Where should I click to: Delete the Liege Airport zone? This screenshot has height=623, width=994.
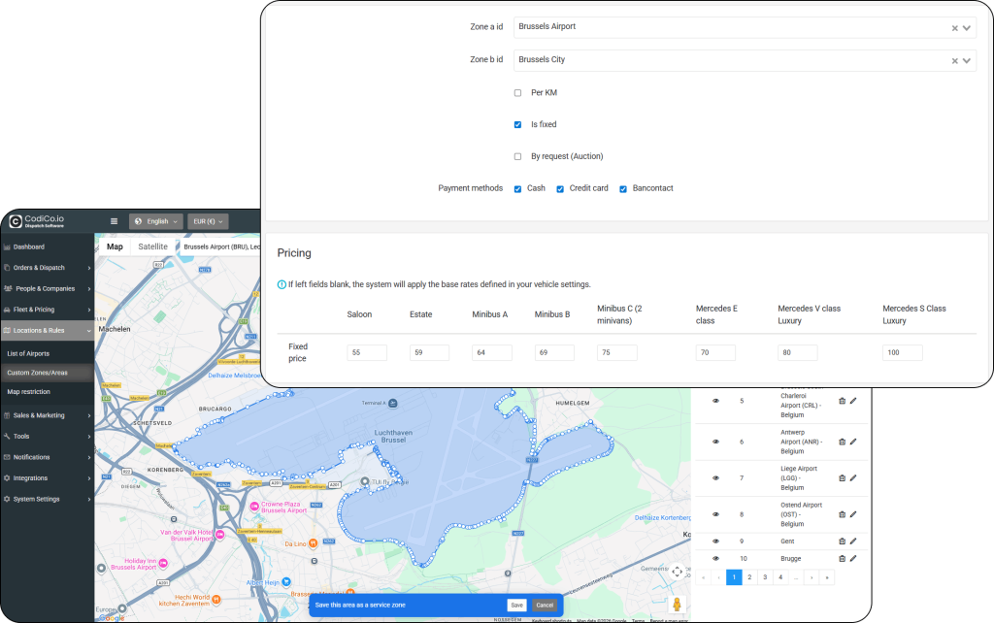pos(842,477)
